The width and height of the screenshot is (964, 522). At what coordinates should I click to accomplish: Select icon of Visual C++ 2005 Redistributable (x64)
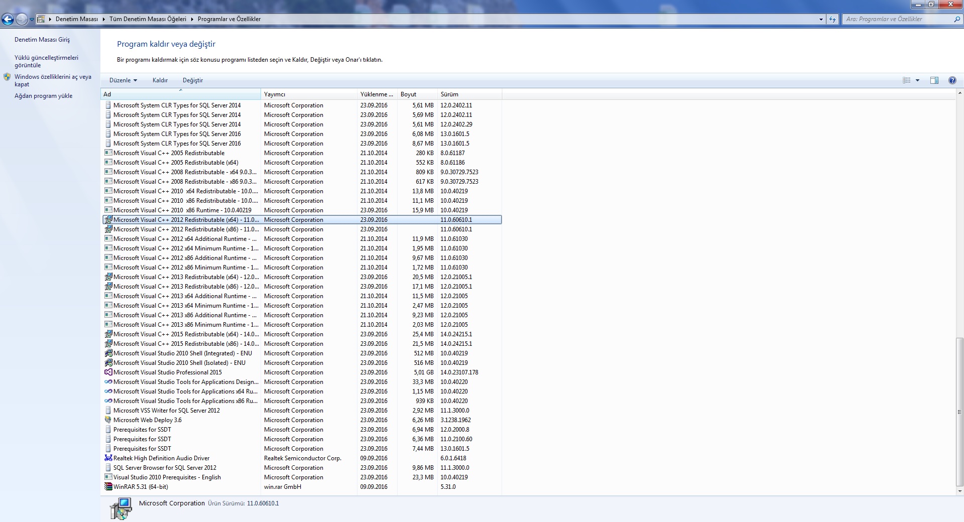[108, 163]
